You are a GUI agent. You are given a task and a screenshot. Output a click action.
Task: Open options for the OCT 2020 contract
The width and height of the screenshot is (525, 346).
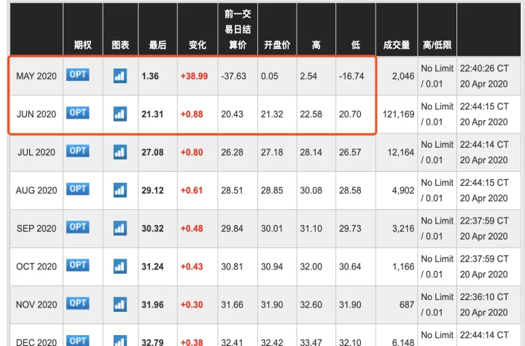point(78,265)
